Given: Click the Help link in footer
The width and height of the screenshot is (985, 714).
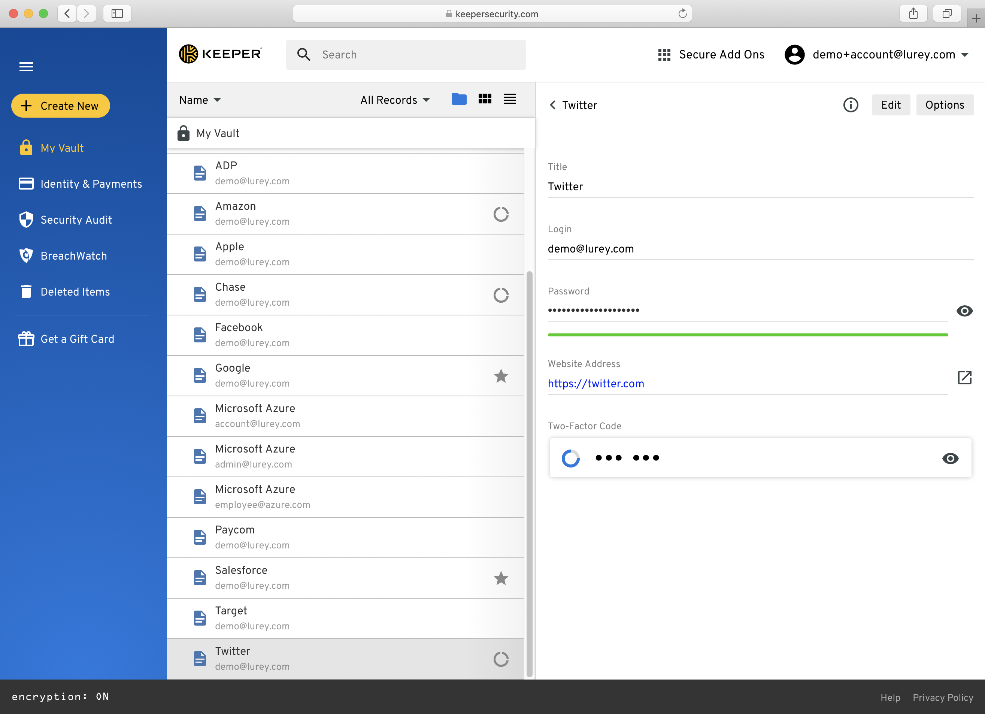Looking at the screenshot, I should tap(890, 697).
